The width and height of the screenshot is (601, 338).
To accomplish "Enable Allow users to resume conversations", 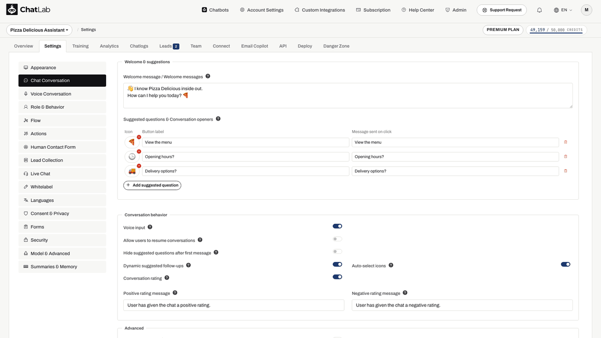I will (x=337, y=239).
